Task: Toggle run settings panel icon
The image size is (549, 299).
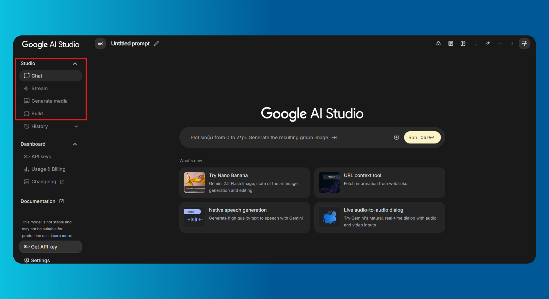Action: click(x=524, y=43)
